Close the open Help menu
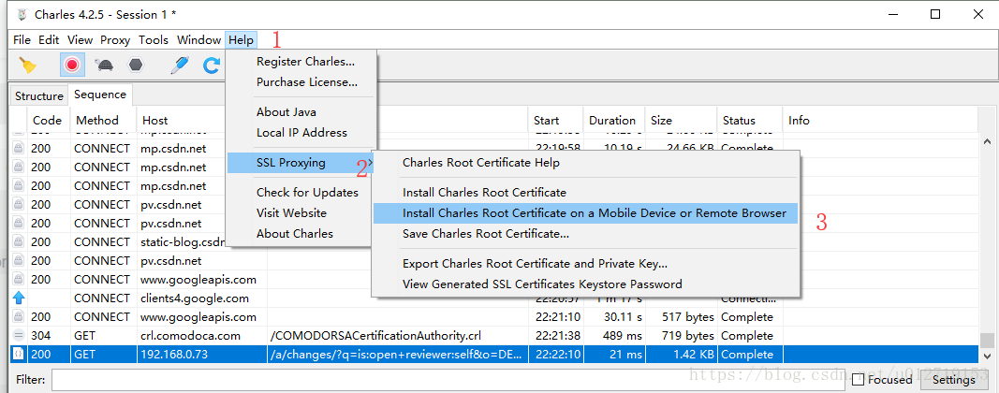The width and height of the screenshot is (999, 393). (x=242, y=40)
